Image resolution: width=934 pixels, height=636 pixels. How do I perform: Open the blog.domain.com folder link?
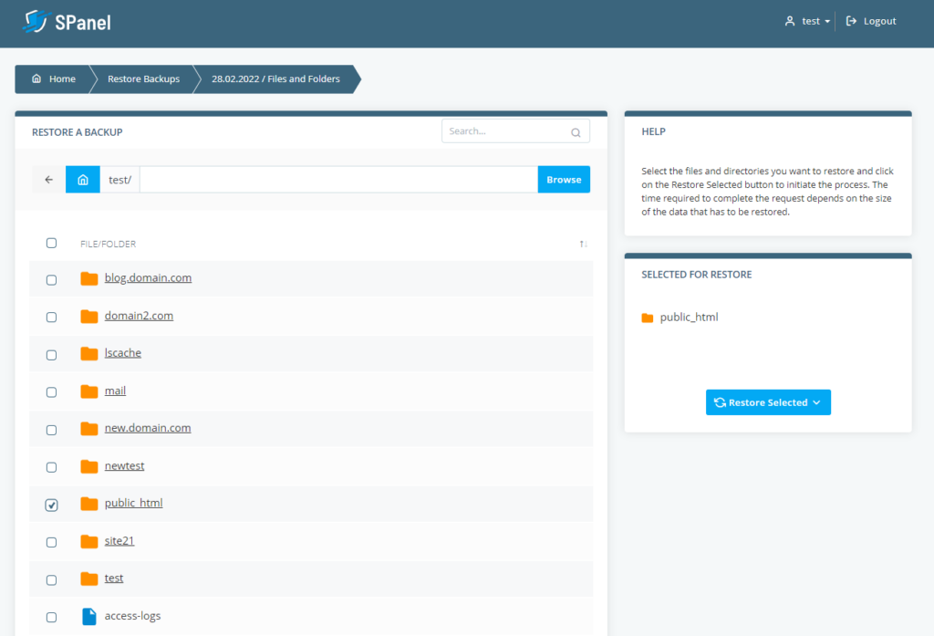[x=148, y=277]
